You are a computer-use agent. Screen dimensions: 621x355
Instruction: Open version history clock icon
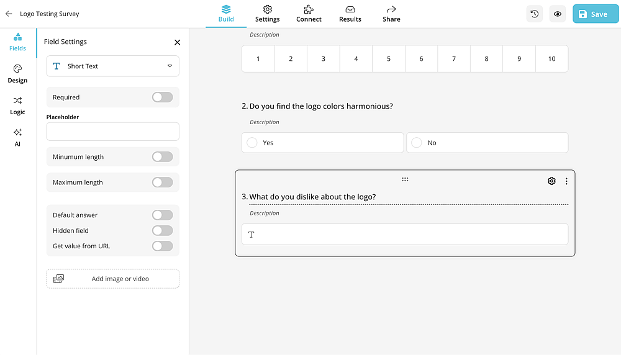pos(534,14)
